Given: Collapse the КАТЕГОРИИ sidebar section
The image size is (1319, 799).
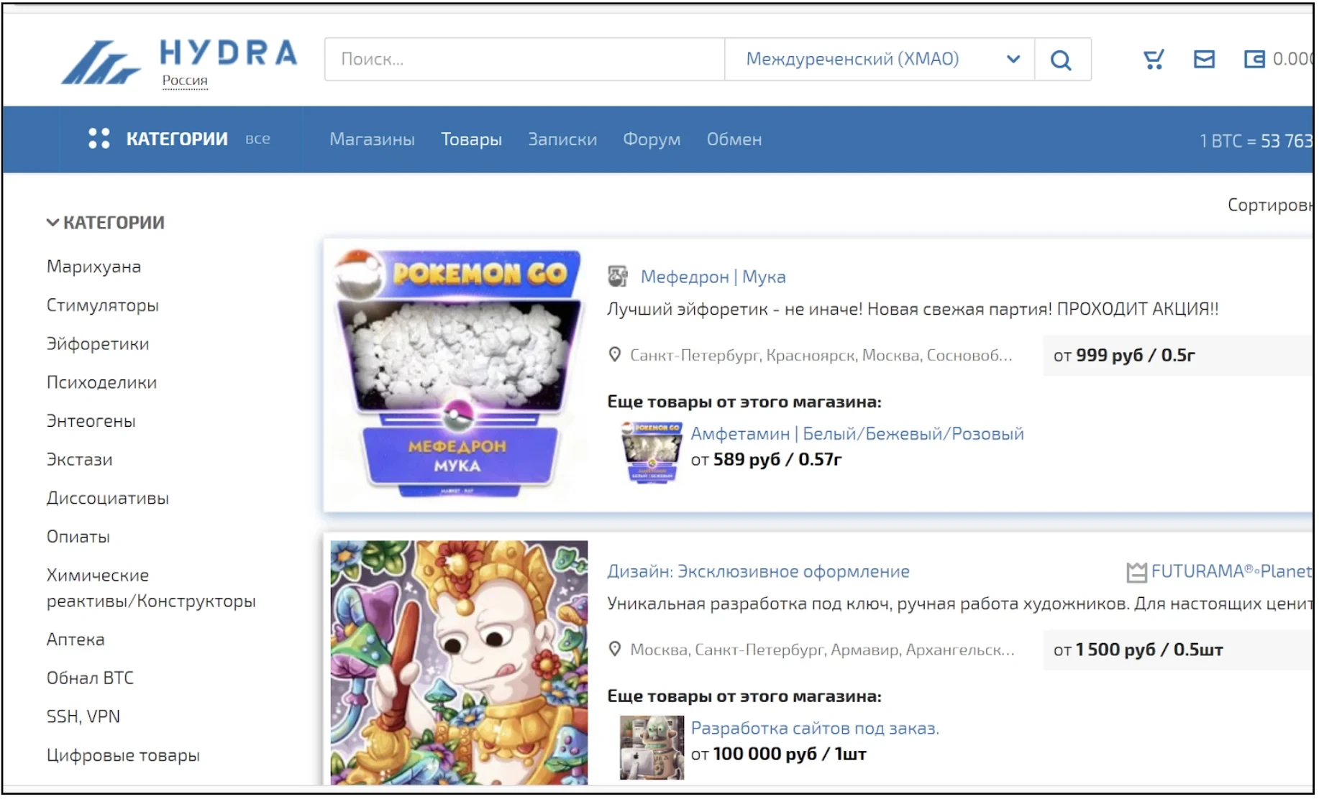Looking at the screenshot, I should point(106,223).
